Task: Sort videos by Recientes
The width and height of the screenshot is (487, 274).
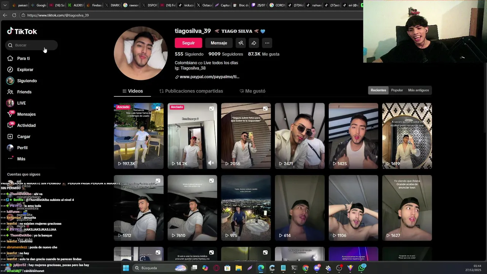Action: (378, 90)
